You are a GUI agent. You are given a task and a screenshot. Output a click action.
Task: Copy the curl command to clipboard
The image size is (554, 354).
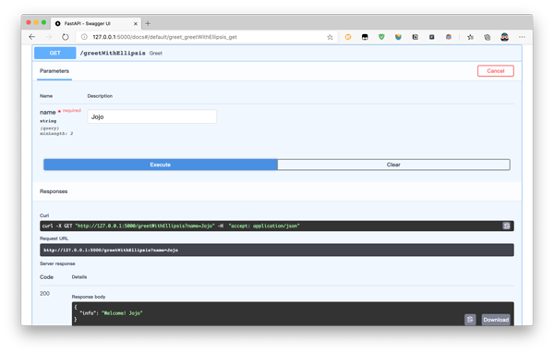(x=506, y=226)
